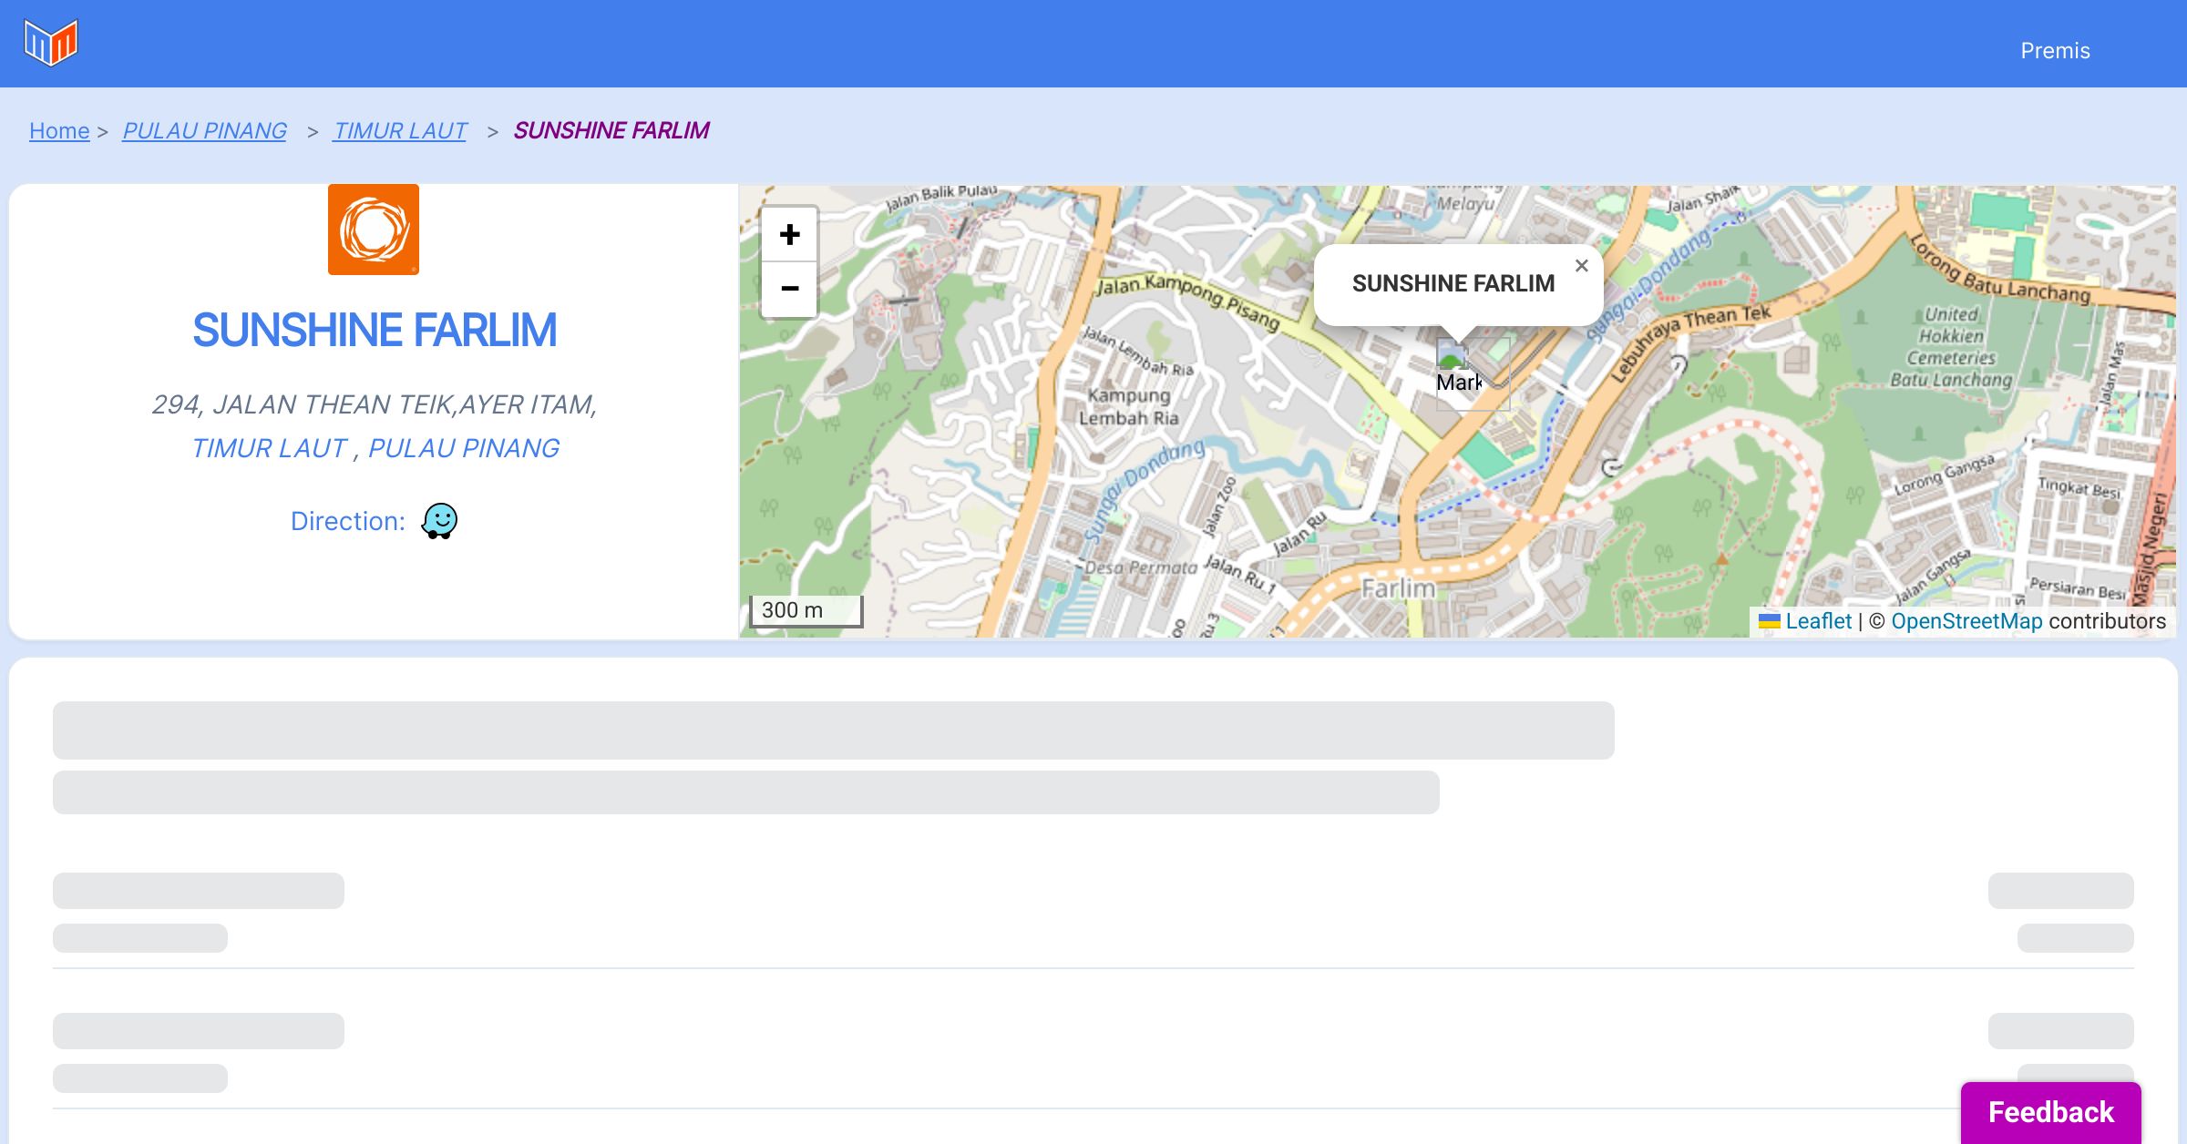This screenshot has width=2187, height=1144.
Task: Click TIMUR LAUT in the address
Action: (x=269, y=448)
